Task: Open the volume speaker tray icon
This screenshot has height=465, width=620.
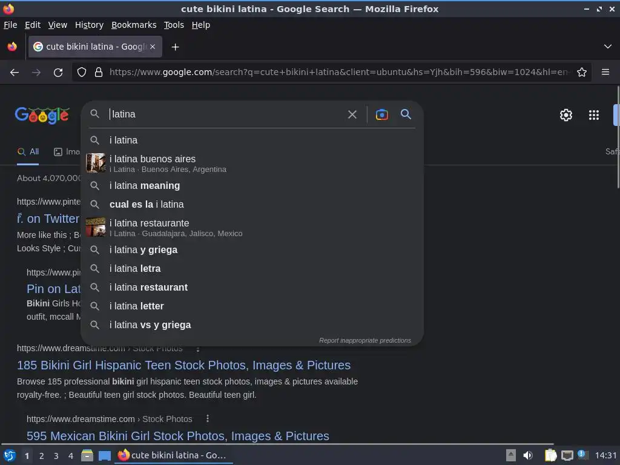Action: click(x=528, y=455)
